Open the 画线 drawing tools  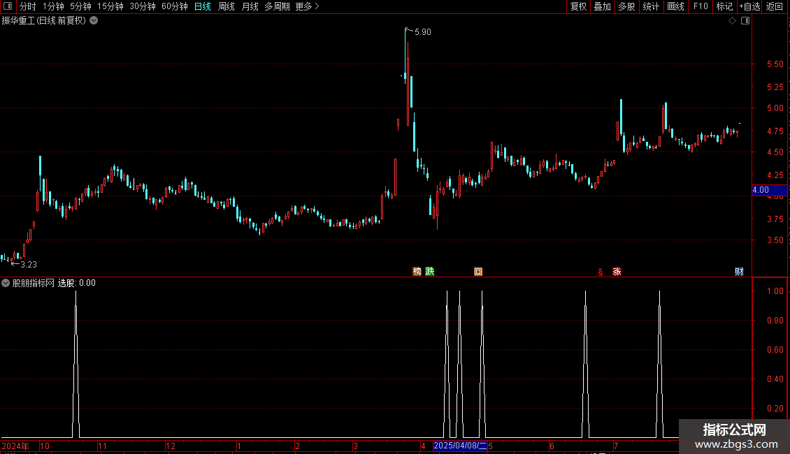(x=675, y=6)
